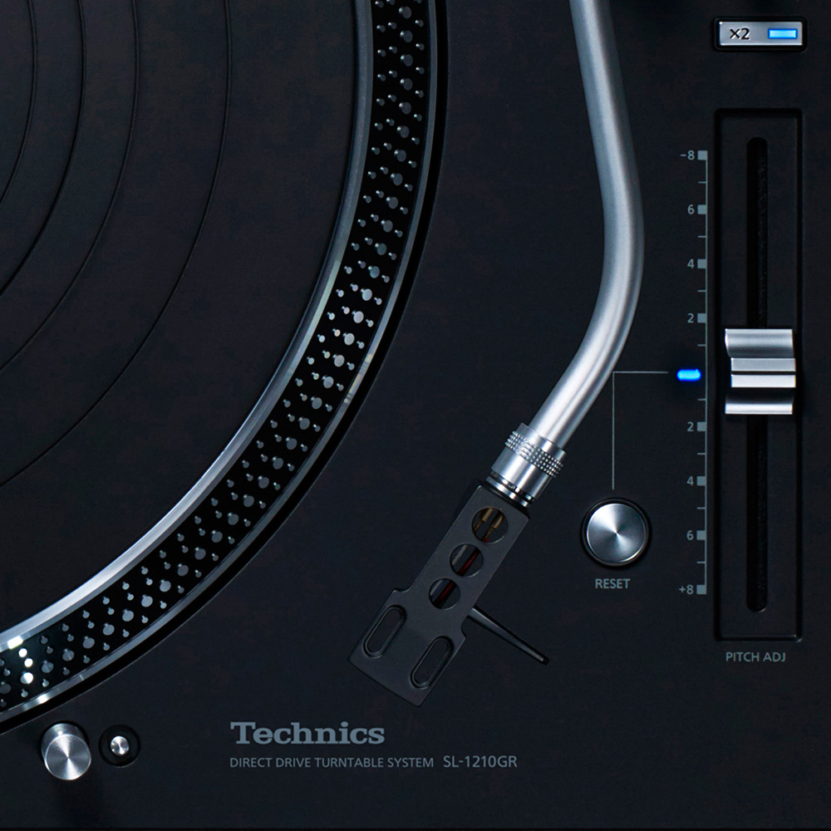Click the blue zero-pitch LED indicator
The width and height of the screenshot is (831, 831).
click(x=688, y=375)
